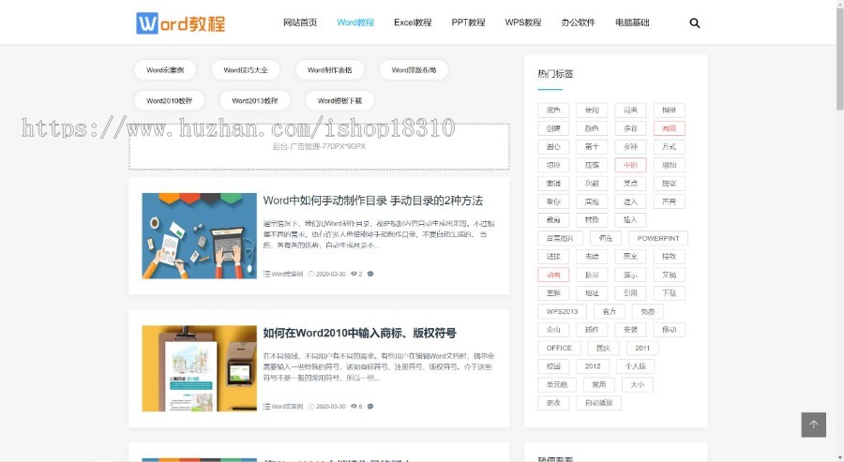The width and height of the screenshot is (844, 462).
Task: Click the Word技巧大全 category pill
Action: coord(246,70)
